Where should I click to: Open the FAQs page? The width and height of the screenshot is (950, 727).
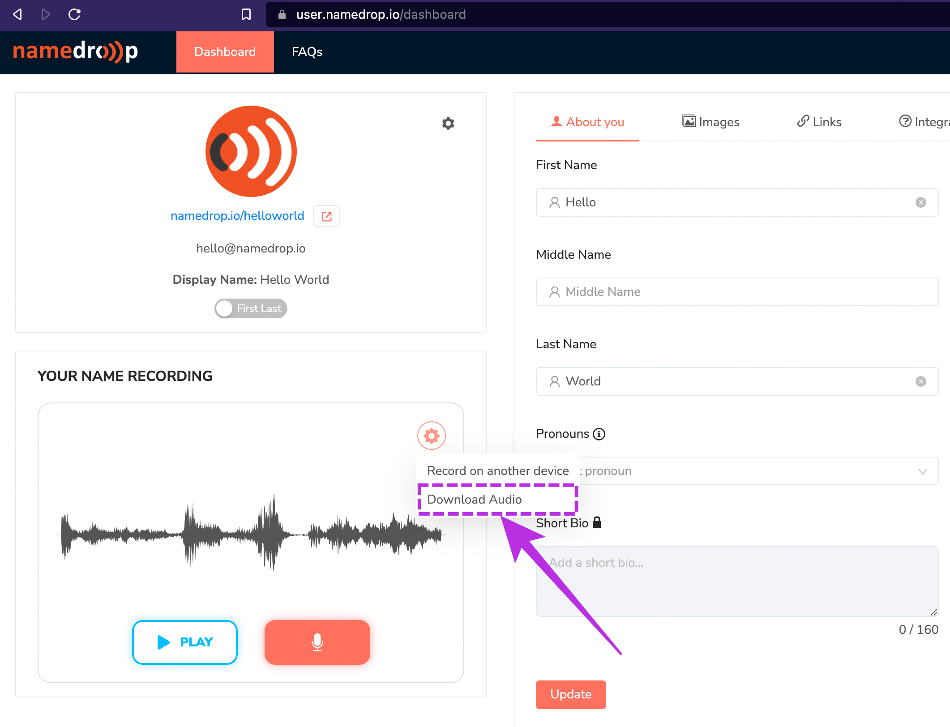point(307,52)
